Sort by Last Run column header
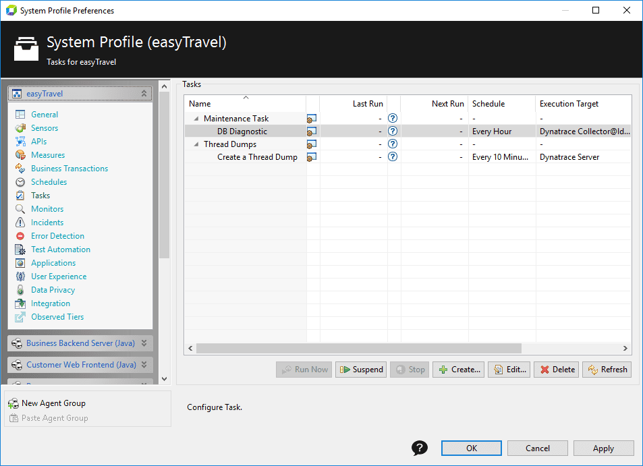 (x=353, y=104)
